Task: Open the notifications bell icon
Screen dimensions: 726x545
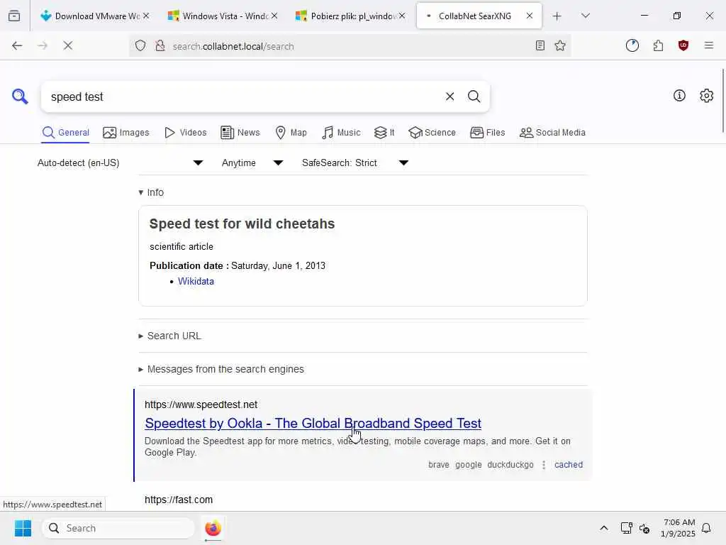Action: pyautogui.click(x=706, y=528)
